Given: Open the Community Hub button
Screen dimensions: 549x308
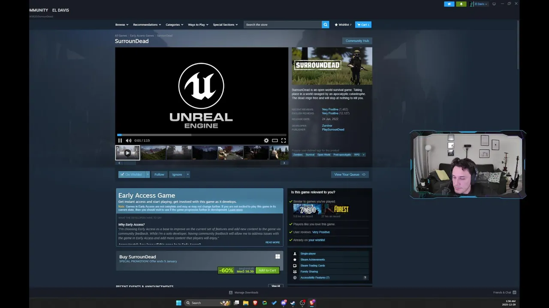Looking at the screenshot, I should click(357, 41).
